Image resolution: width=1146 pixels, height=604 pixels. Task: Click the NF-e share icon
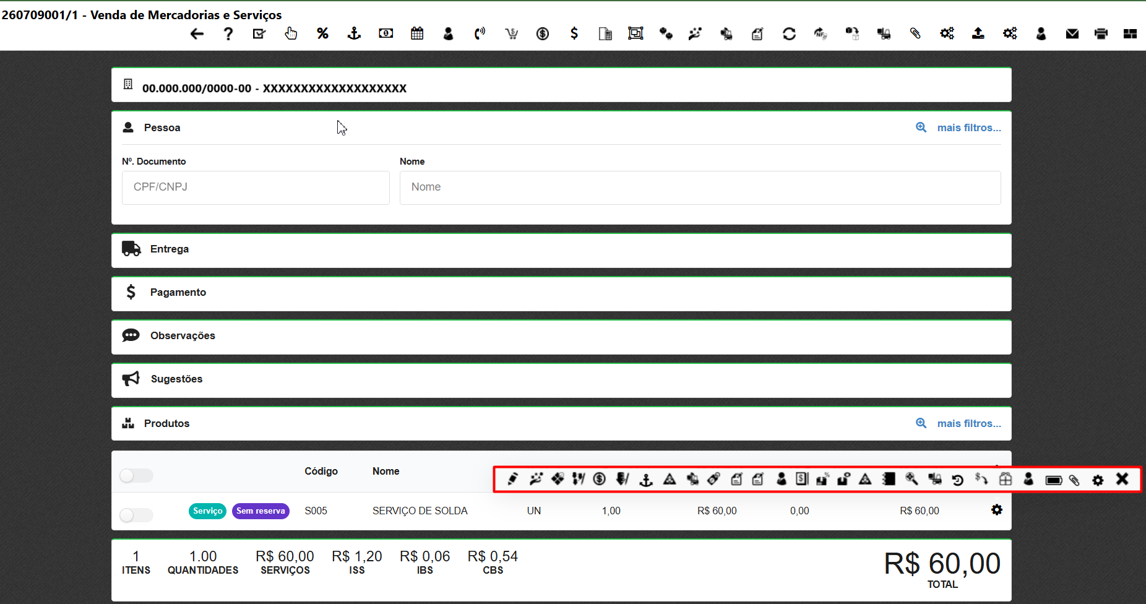821,33
